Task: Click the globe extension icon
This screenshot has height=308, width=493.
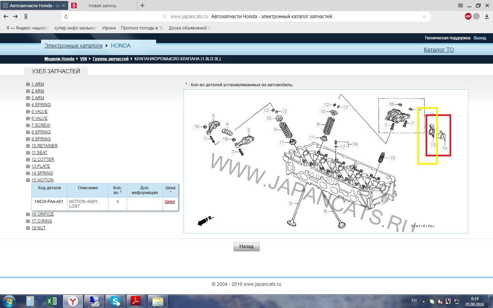Action: pyautogui.click(x=477, y=16)
